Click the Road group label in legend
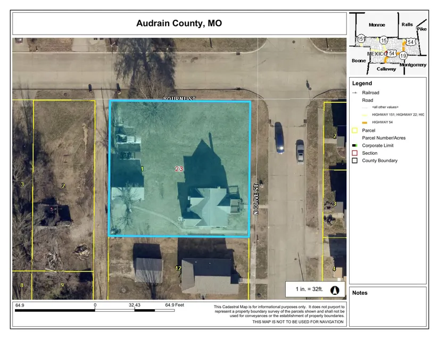The image size is (439, 339). click(x=368, y=100)
